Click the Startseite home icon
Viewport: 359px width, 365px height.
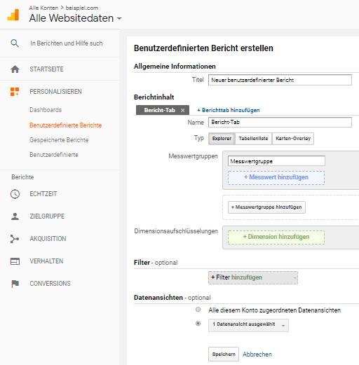pos(15,69)
